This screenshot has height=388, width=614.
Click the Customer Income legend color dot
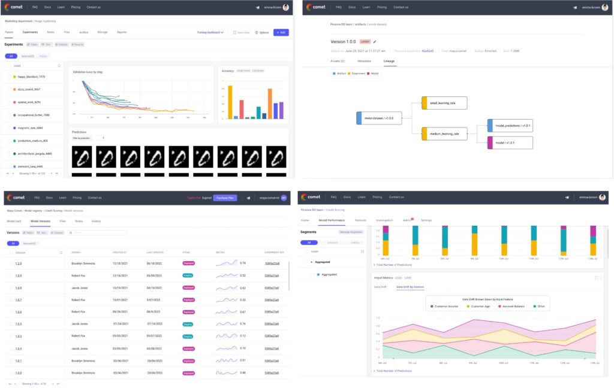(x=432, y=306)
